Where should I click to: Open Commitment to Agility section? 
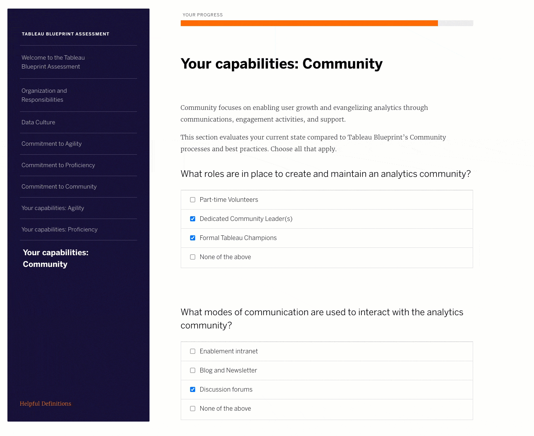coord(52,144)
